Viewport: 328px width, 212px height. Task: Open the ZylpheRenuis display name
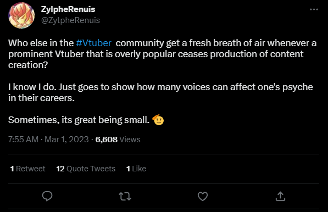(x=68, y=9)
